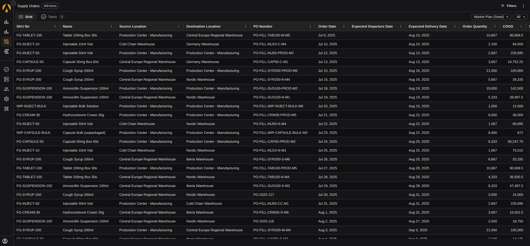Open the server storage sidebar icon
Screen dimensions: 530x246
coord(6,79)
